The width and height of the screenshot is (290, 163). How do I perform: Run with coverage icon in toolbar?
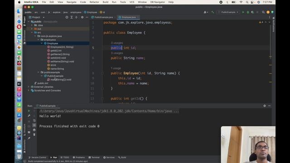point(252,12)
